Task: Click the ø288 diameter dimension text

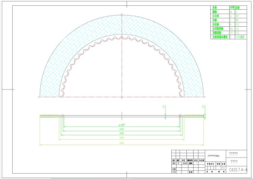Action: pyautogui.click(x=122, y=133)
